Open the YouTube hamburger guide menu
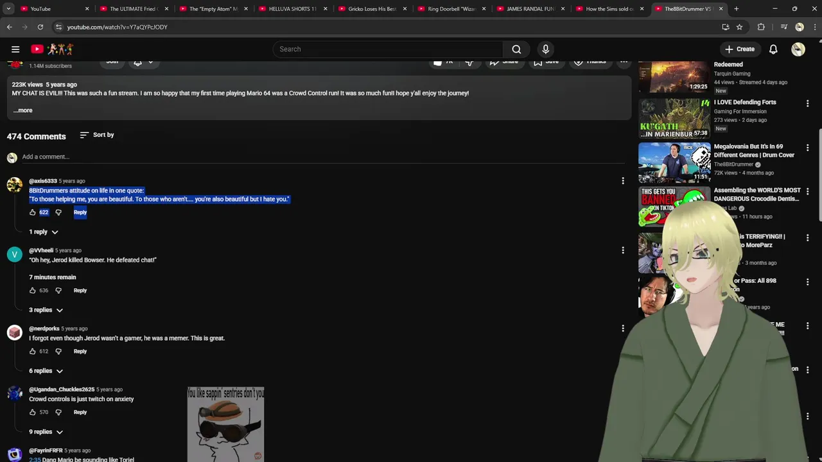The image size is (822, 462). [x=15, y=49]
